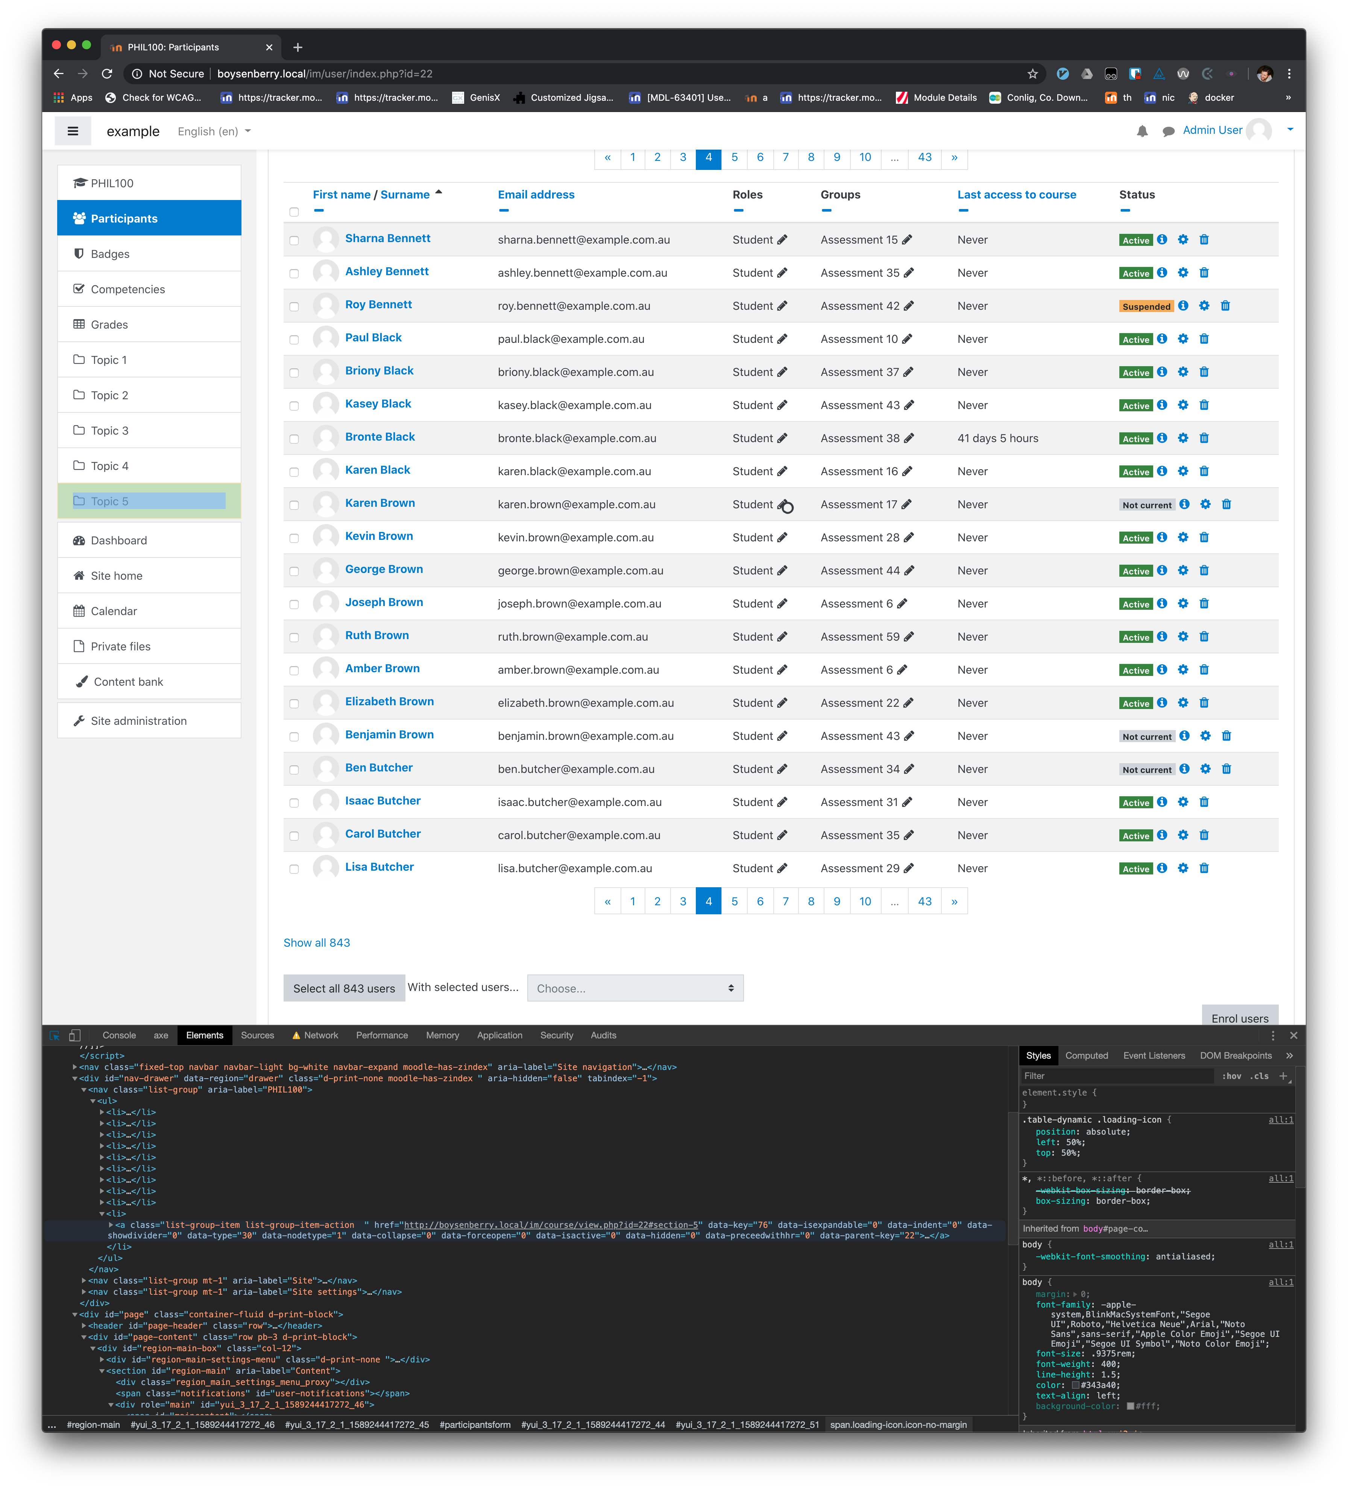Select the checkbox for Sharna Bennett
Screen dimensions: 1348x1488
[294, 241]
